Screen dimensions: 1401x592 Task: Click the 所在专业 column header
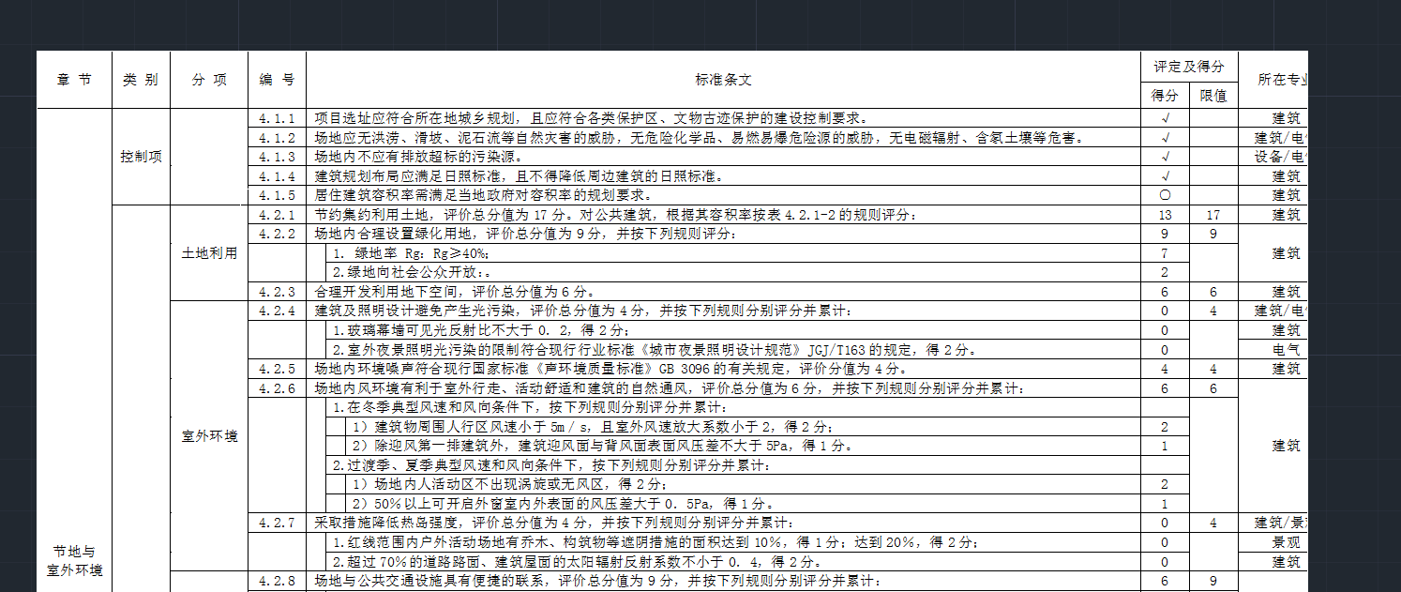click(1273, 80)
